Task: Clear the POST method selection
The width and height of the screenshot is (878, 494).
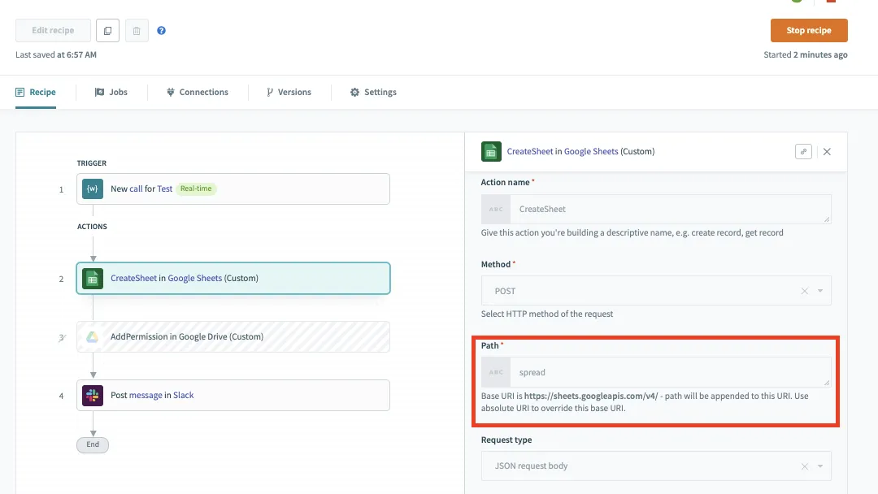Action: coord(804,291)
